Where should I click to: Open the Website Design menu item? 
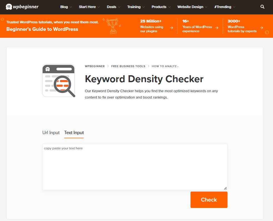(190, 7)
